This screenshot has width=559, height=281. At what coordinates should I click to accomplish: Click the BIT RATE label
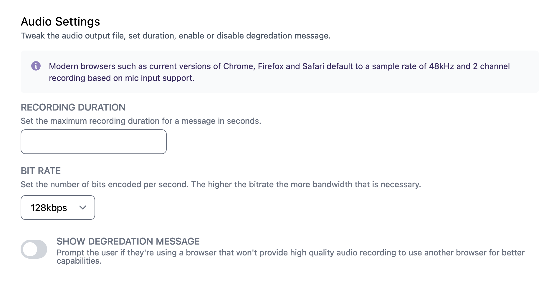coord(41,171)
